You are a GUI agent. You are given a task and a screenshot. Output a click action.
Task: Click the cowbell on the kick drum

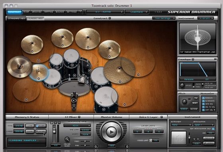(x=82, y=81)
